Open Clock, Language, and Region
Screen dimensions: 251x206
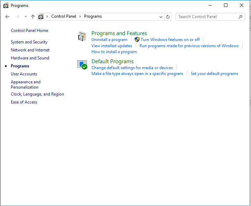point(37,94)
